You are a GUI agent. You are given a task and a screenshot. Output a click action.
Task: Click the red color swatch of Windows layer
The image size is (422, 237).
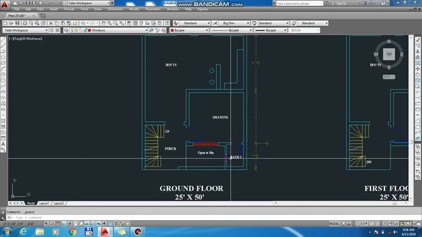(x=90, y=30)
